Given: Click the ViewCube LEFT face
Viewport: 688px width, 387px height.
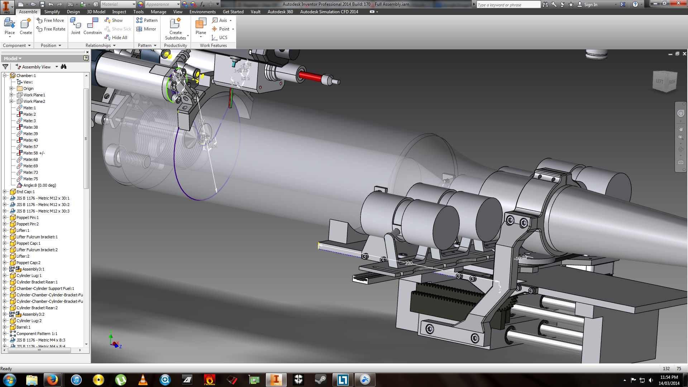Looking at the screenshot, I should coord(660,81).
